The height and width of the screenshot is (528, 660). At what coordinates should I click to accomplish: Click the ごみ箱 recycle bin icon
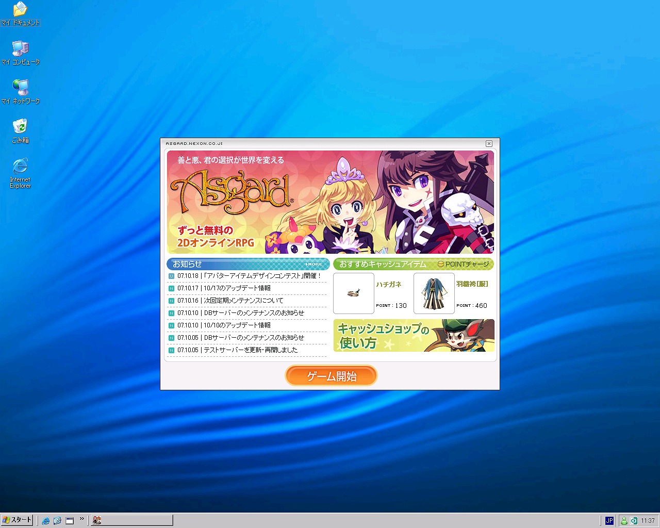20,131
